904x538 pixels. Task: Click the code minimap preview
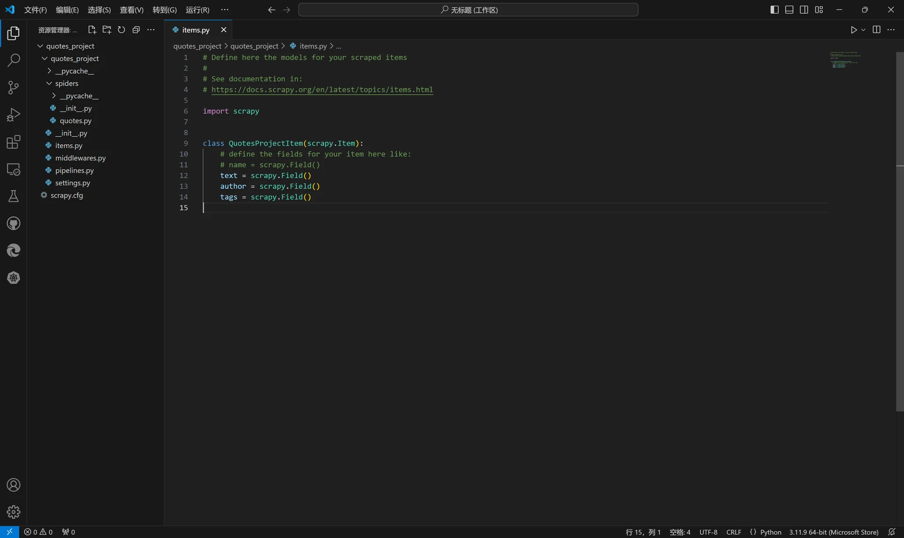(x=845, y=60)
